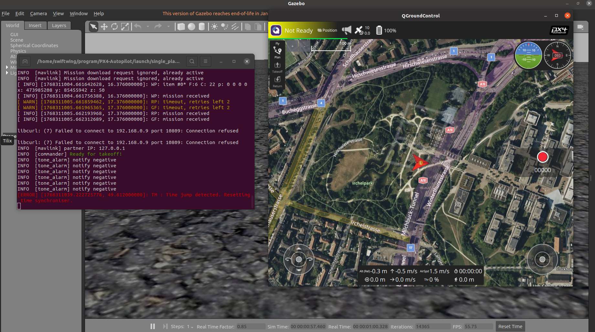Click the terminal new-tab icon
The image size is (595, 332).
point(25,61)
